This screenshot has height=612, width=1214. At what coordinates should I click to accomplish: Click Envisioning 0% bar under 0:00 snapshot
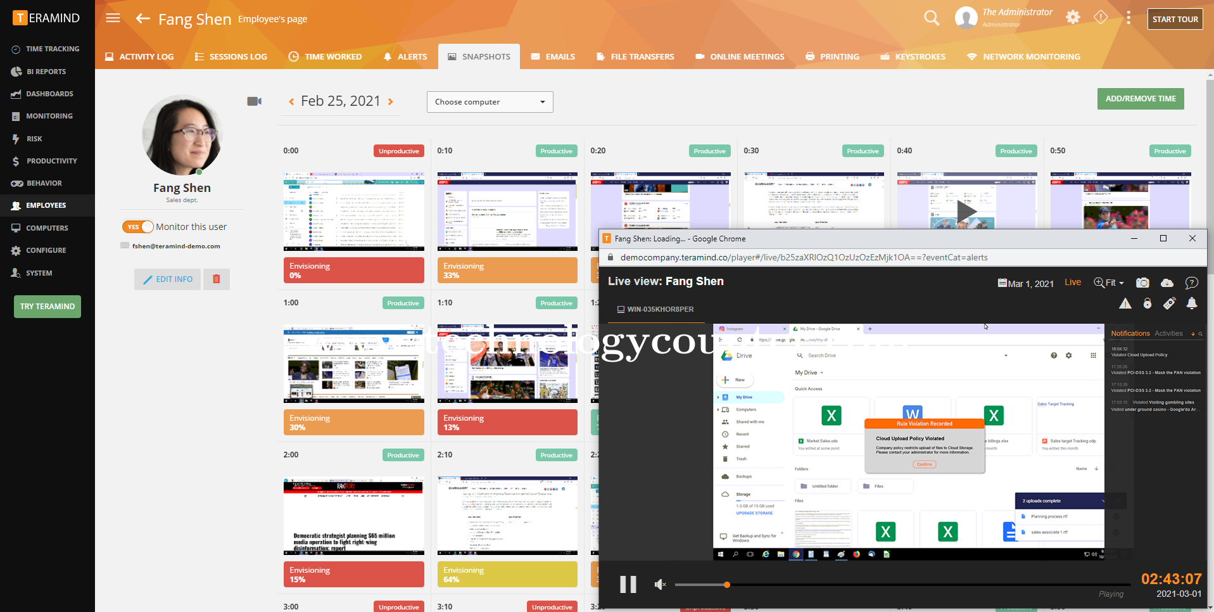[354, 271]
